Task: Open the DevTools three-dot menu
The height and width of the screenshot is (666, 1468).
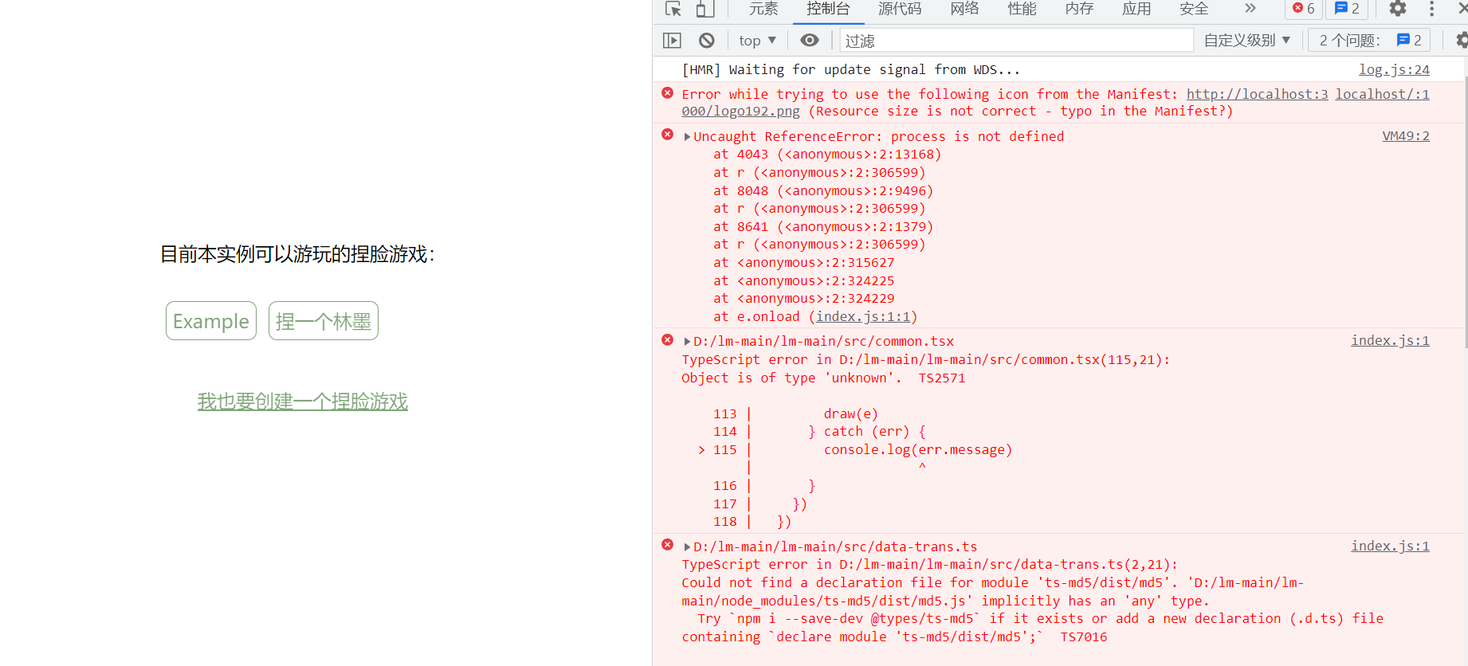Action: tap(1431, 9)
